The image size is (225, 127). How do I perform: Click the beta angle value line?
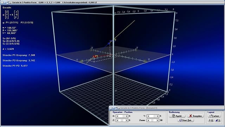click(10, 30)
